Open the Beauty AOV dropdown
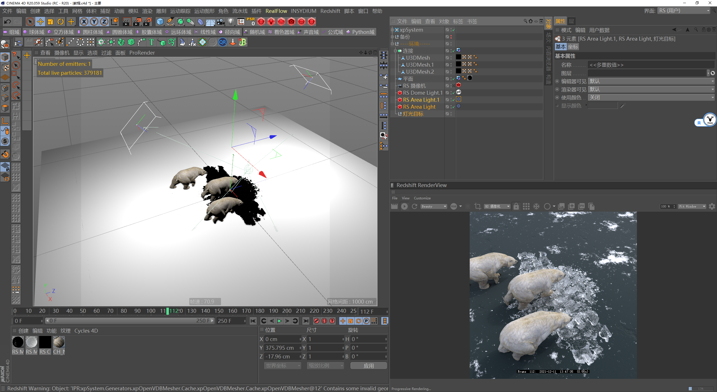The width and height of the screenshot is (717, 392). [434, 207]
